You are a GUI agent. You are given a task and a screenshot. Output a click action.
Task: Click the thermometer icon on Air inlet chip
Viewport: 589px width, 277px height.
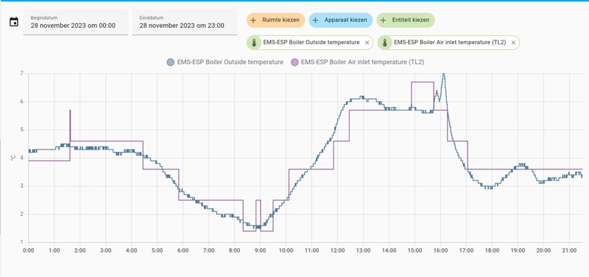[x=385, y=43]
